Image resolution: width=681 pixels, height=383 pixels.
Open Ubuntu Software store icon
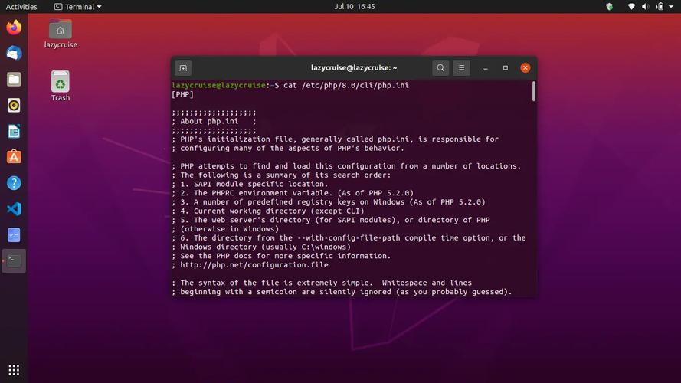tap(14, 157)
